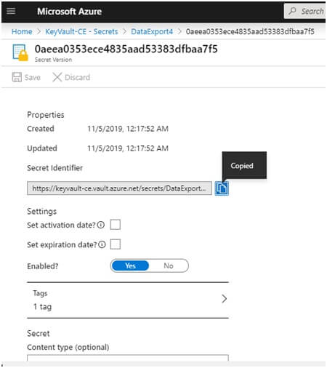Click the Microsoft Azure title

pyautogui.click(x=70, y=12)
